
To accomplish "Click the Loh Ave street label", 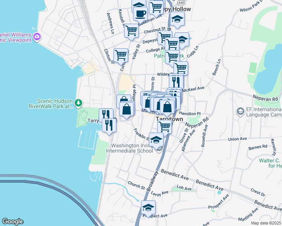I will [x=184, y=188].
